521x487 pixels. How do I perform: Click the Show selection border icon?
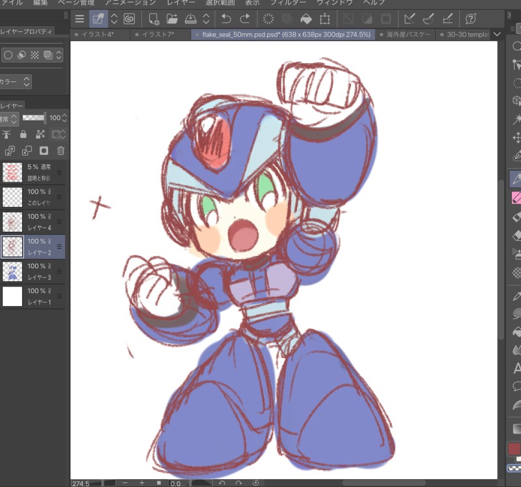click(386, 19)
